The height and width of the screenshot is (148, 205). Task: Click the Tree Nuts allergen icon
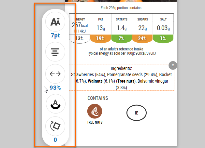point(95,112)
